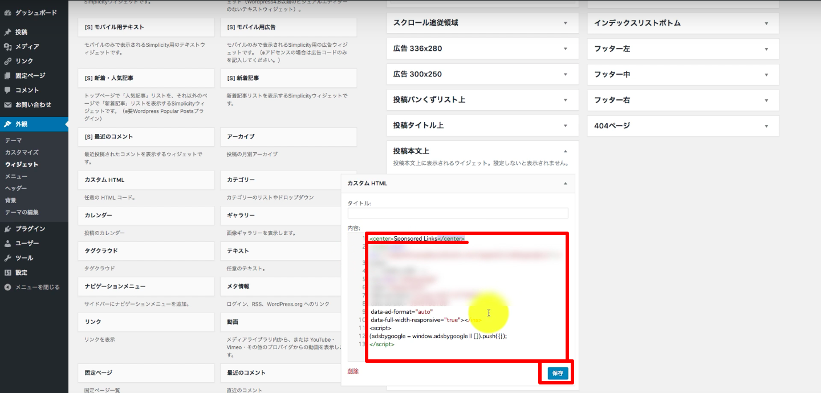Click the ツール wrench icon
Viewport: 821px width, 393px height.
pos(7,258)
